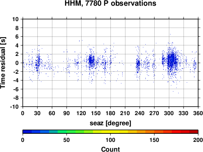Select the dark red end of the colorbar
This screenshot has width=203, height=152.
(x=194, y=132)
